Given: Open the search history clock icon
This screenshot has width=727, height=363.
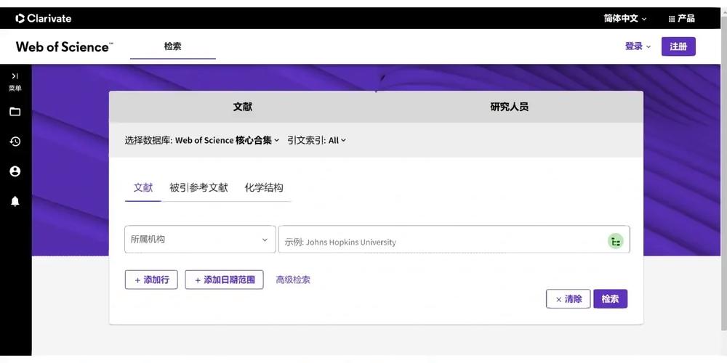Looking at the screenshot, I should 15,142.
